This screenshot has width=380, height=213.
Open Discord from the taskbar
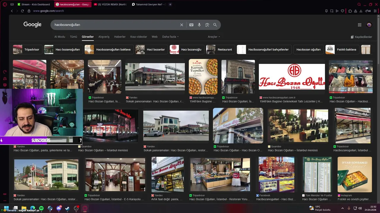coord(59,208)
